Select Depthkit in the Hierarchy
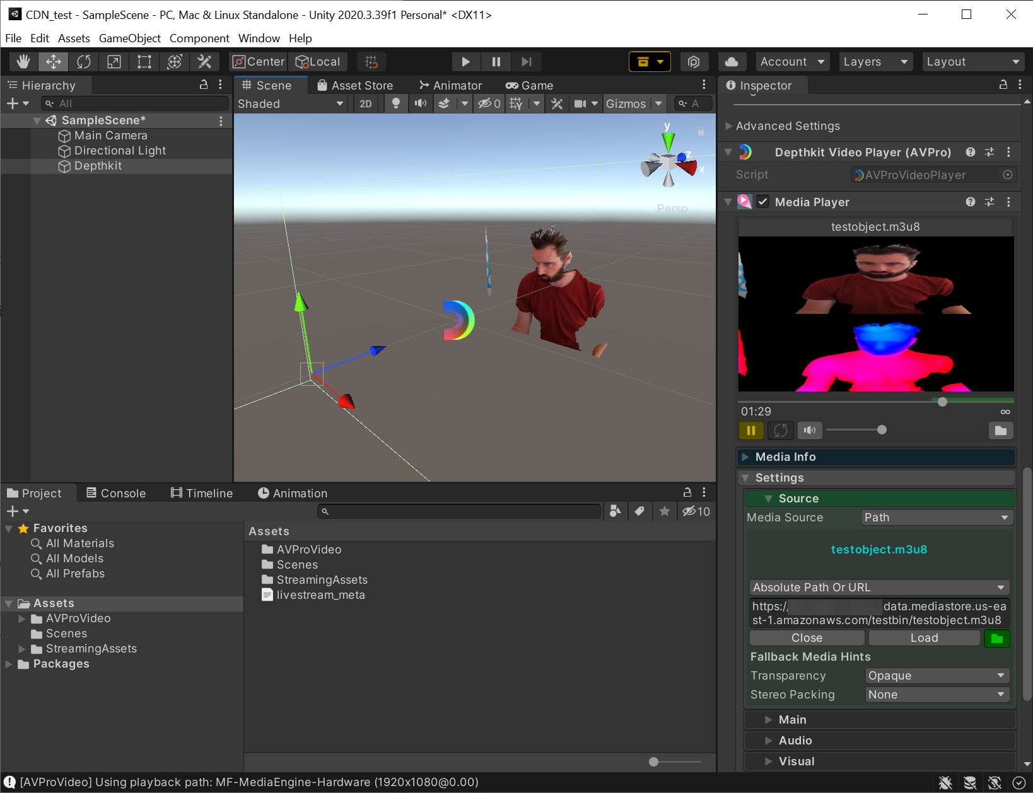Image resolution: width=1033 pixels, height=793 pixels. (x=98, y=166)
